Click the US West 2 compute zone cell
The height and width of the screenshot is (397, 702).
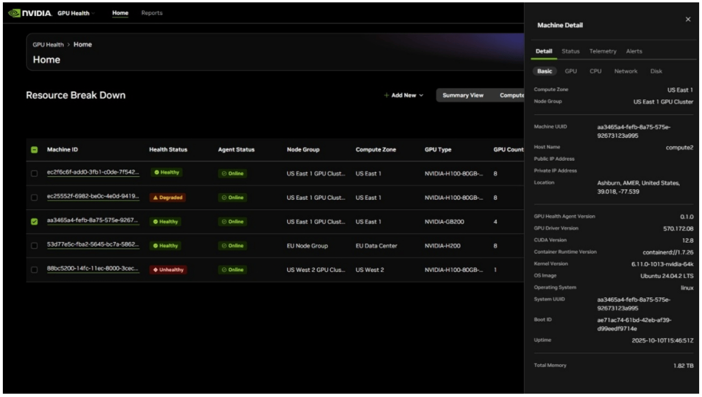[370, 270]
